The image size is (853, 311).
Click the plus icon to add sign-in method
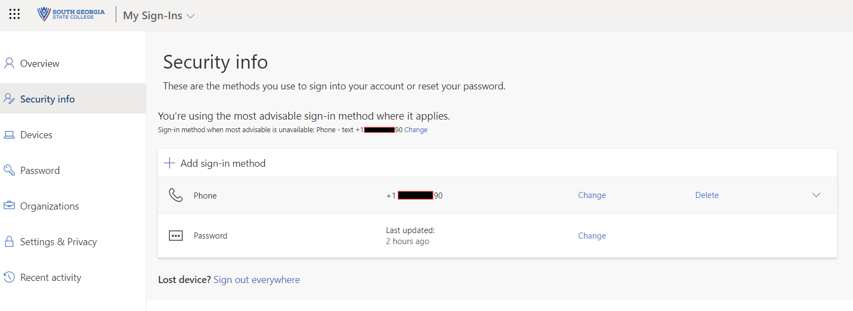tap(170, 163)
